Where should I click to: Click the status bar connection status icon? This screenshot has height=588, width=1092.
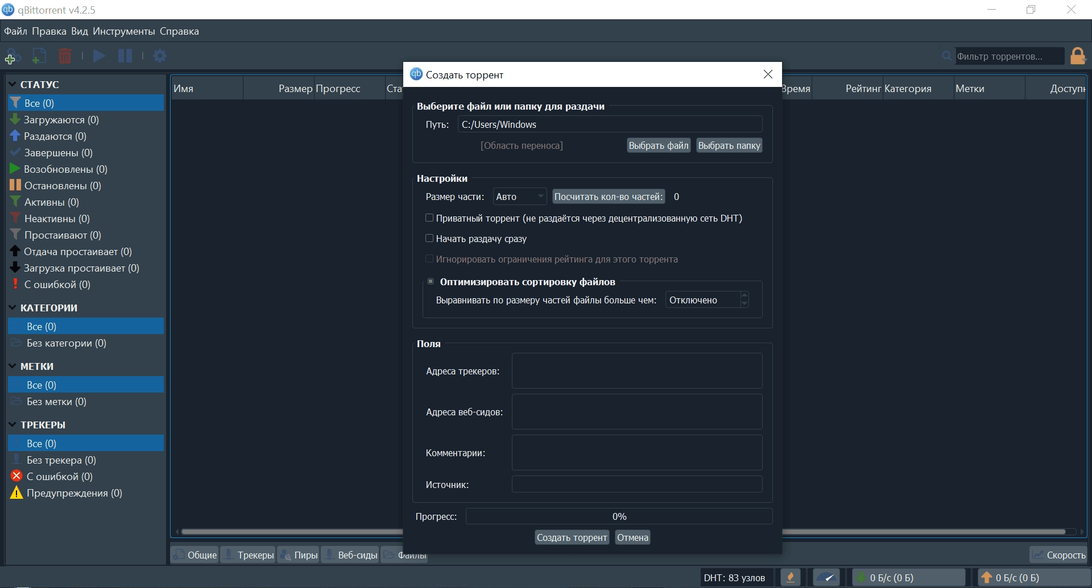pos(790,578)
